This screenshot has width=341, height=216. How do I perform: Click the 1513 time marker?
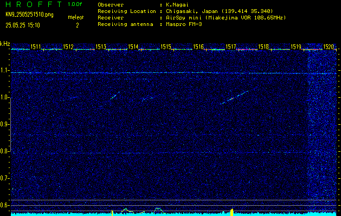[x=101, y=46]
